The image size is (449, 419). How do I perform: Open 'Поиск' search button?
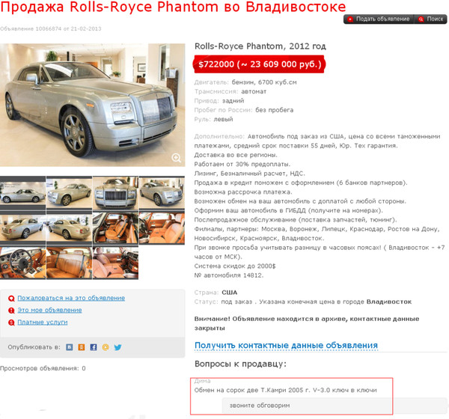[431, 19]
